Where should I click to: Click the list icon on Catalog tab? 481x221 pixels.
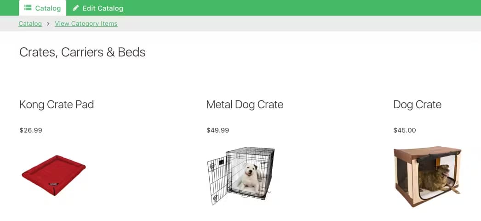[28, 8]
